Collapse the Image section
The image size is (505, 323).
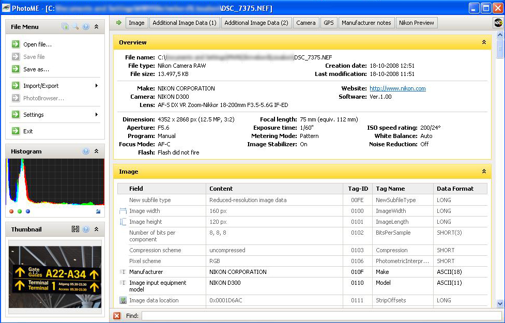(x=484, y=172)
